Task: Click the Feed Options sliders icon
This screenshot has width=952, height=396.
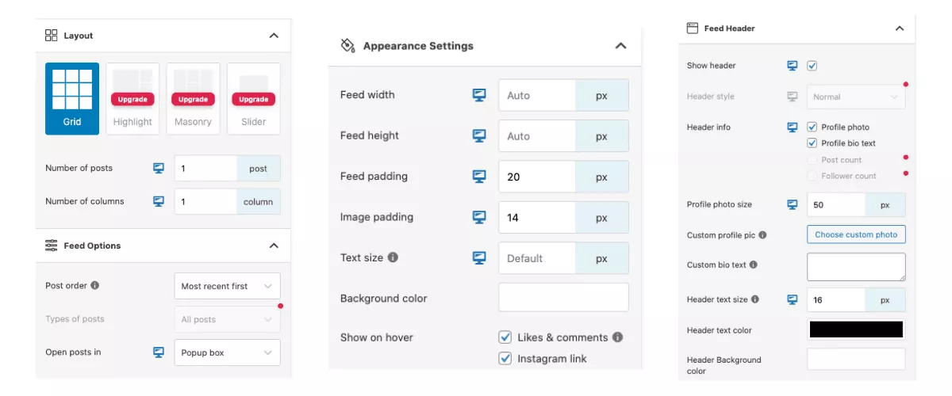Action: (52, 246)
